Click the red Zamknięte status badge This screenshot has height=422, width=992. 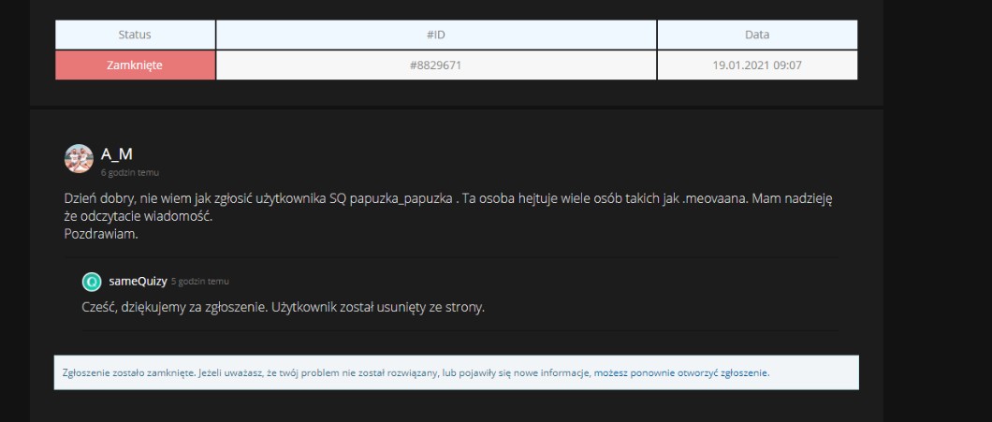(135, 65)
